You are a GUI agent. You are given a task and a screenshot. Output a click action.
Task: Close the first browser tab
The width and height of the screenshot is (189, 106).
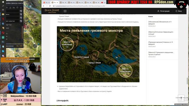[49, 3]
